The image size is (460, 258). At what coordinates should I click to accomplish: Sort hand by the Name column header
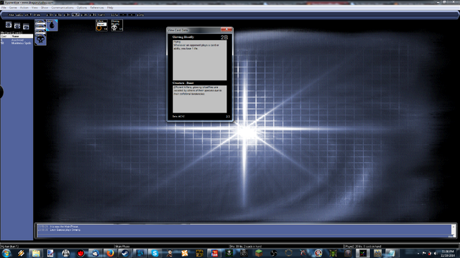tap(22, 37)
